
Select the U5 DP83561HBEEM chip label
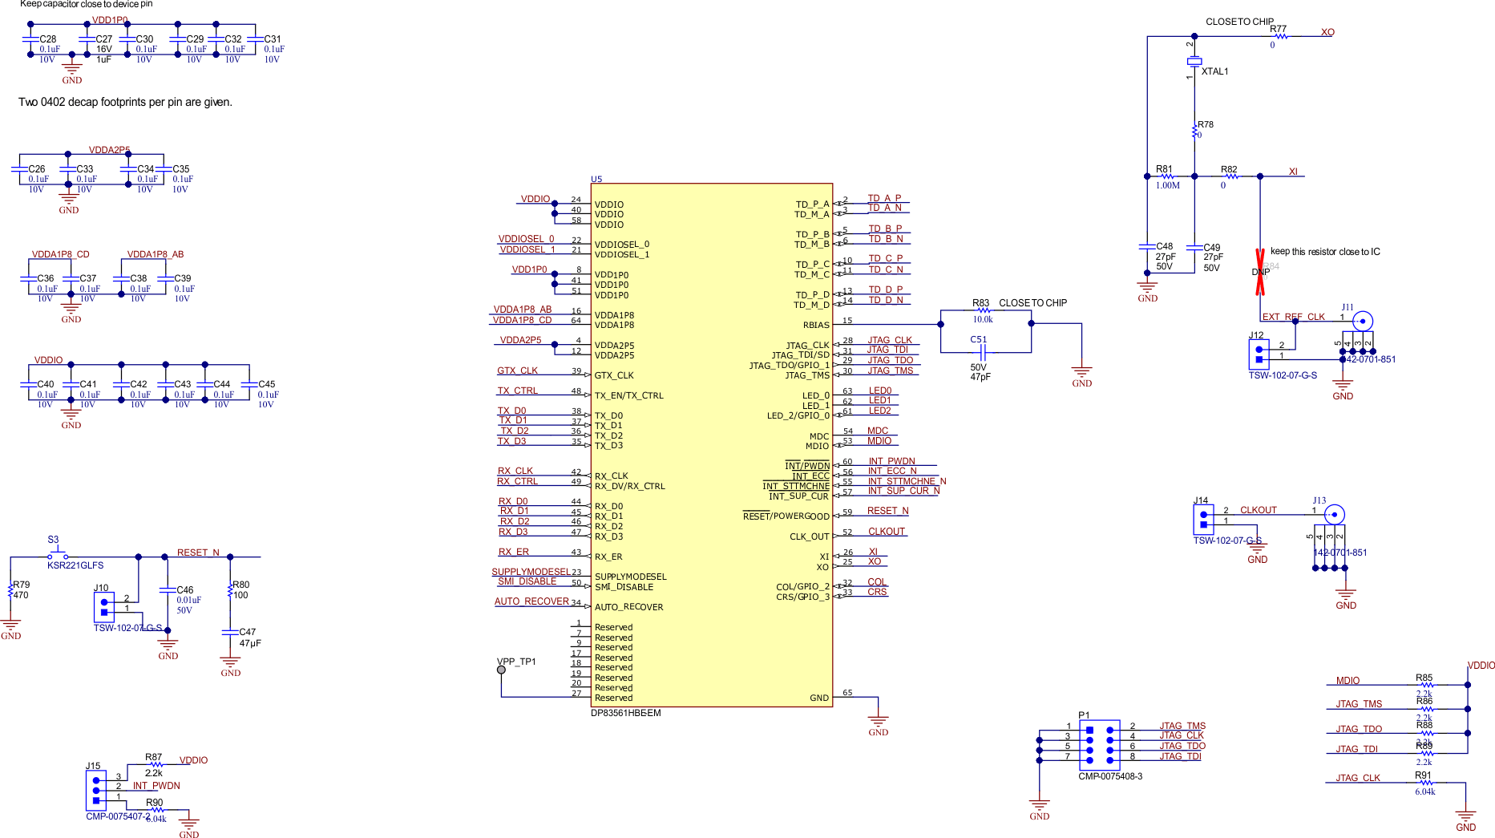(x=625, y=713)
